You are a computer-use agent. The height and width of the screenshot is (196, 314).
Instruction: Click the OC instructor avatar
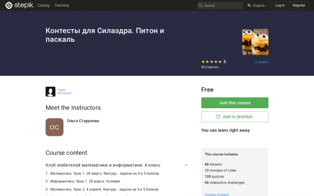[x=54, y=127]
